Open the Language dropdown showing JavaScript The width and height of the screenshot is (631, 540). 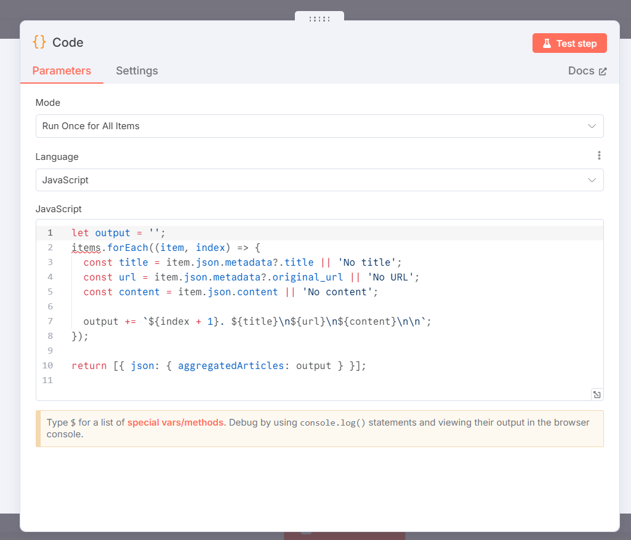(x=320, y=180)
